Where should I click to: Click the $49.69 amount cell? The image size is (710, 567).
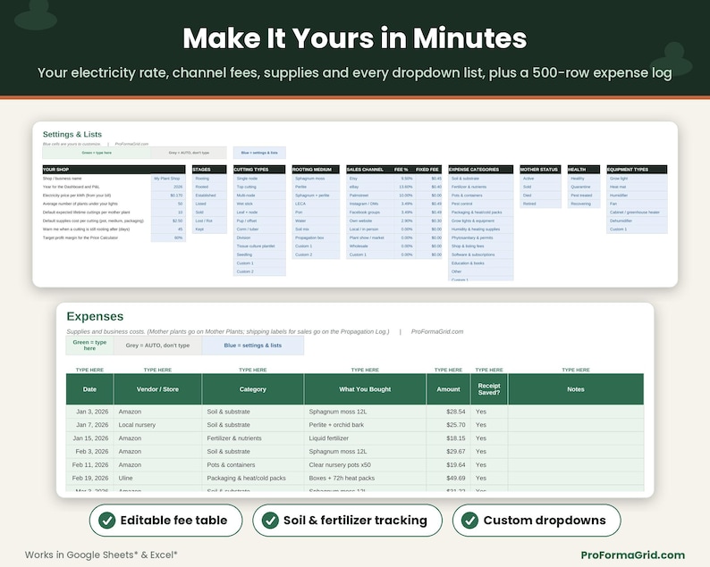pyautogui.click(x=448, y=478)
